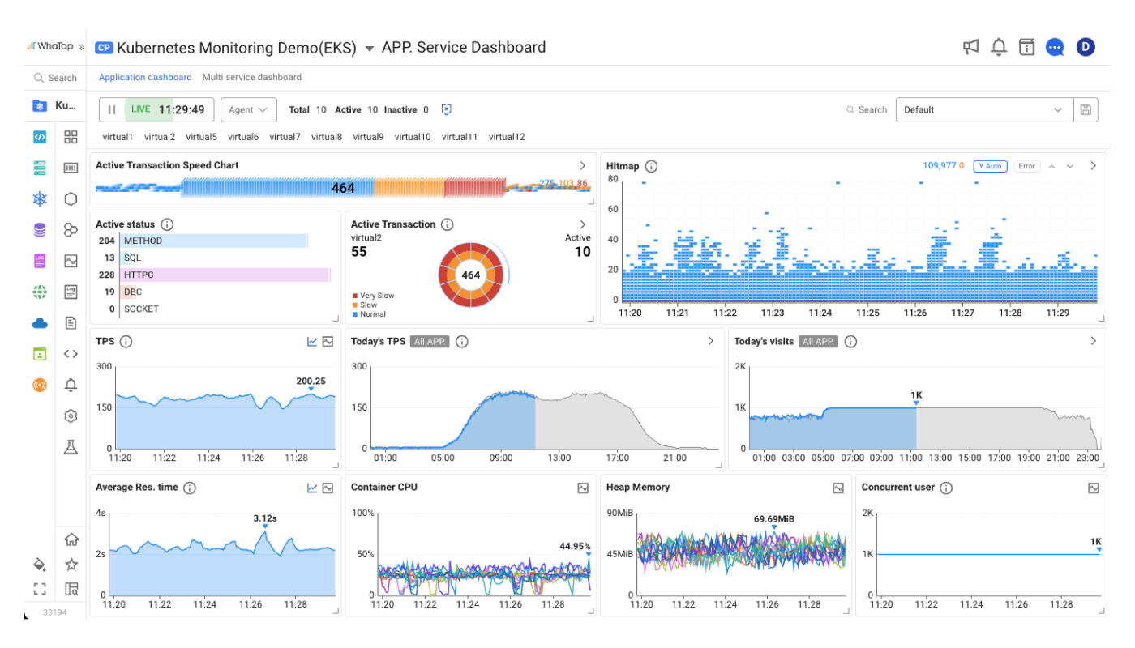Select the LOG sidebar icon
Image resolution: width=1135 pixels, height=648 pixels.
coord(40,260)
